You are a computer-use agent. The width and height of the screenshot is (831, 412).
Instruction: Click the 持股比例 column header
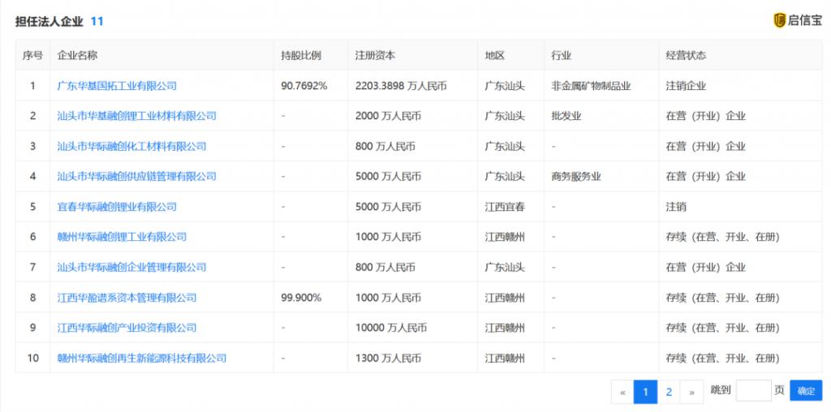[301, 55]
